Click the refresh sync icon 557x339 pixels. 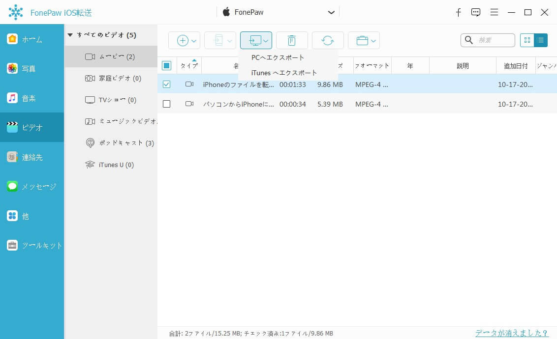coord(328,40)
